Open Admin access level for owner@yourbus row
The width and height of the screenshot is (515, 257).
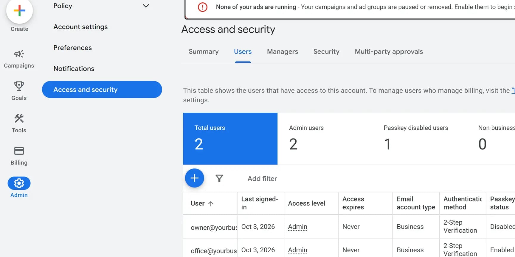click(297, 227)
